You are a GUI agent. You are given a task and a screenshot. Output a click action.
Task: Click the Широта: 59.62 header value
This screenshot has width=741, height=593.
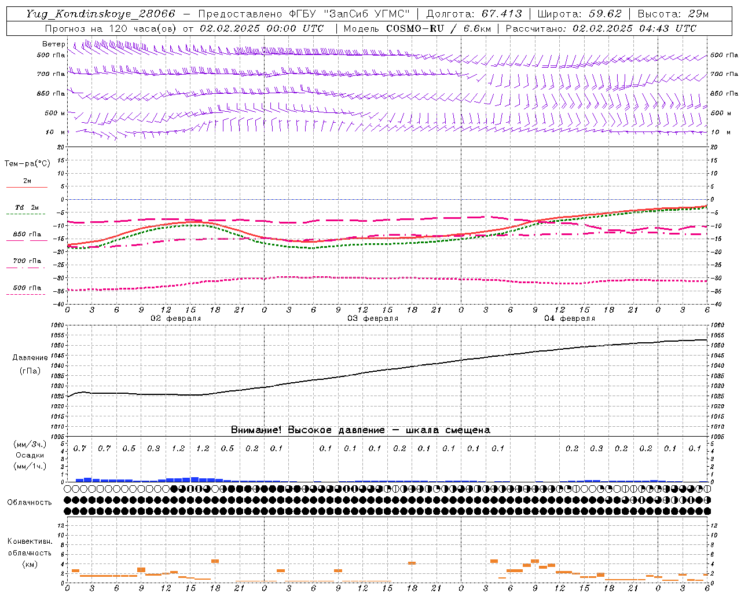click(x=579, y=14)
